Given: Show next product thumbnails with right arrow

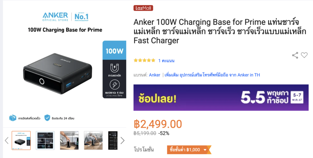Looking at the screenshot, I should pyautogui.click(x=122, y=141).
